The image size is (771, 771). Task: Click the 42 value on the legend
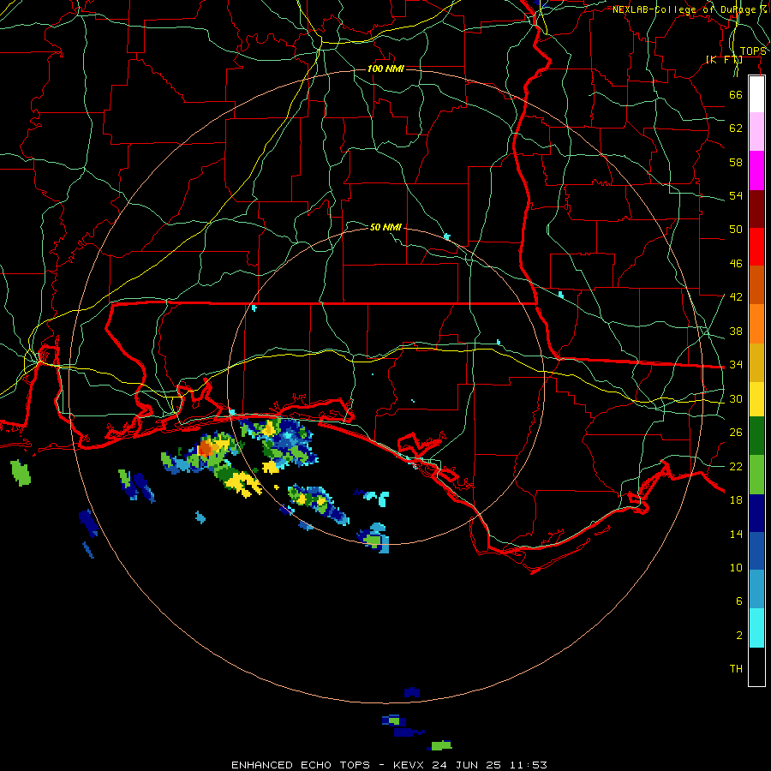[x=736, y=297]
